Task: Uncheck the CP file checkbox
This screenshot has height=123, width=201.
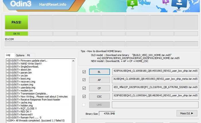Action: [84, 88]
